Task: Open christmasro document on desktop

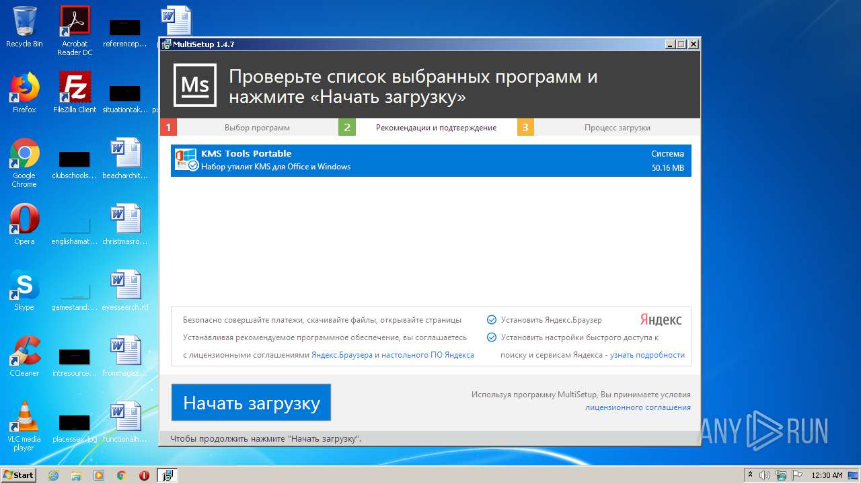Action: (x=125, y=225)
